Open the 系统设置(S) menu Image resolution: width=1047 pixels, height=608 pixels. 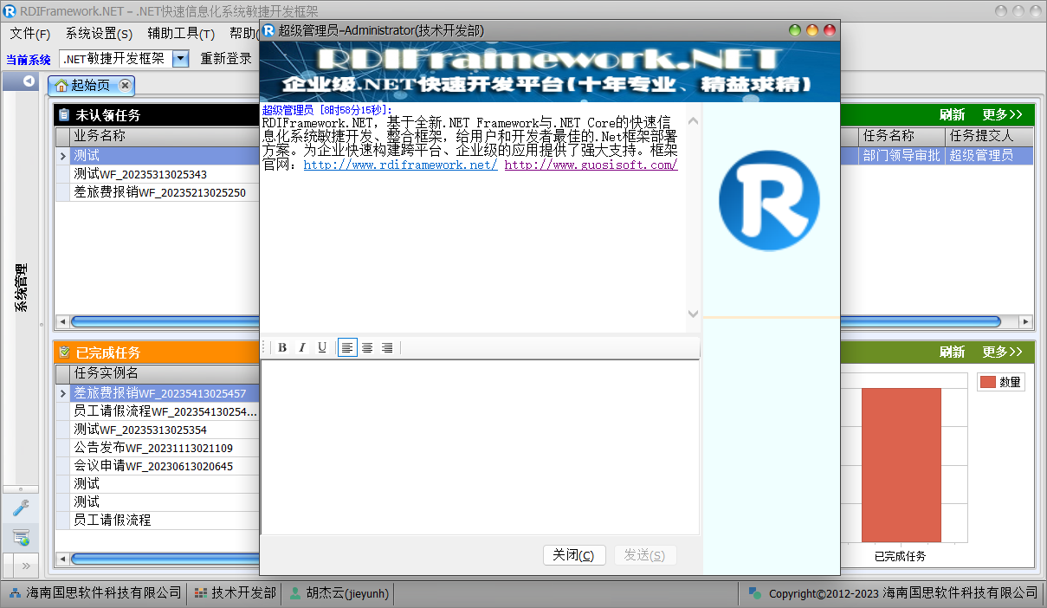click(x=99, y=34)
